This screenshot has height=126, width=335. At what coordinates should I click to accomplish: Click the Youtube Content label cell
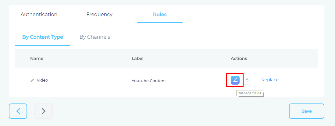tap(149, 81)
